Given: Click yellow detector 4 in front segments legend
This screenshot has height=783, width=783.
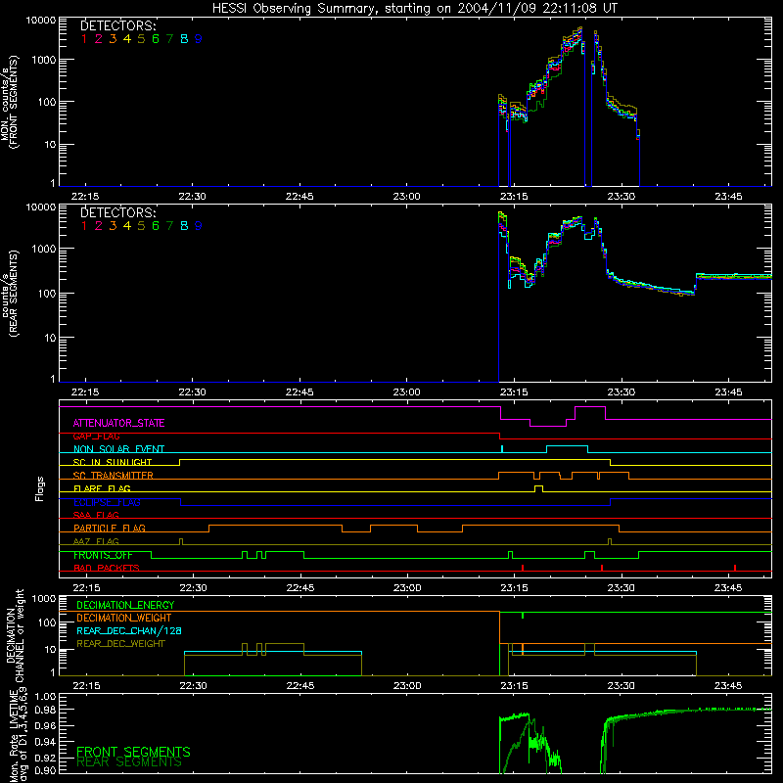Looking at the screenshot, I should pos(127,39).
